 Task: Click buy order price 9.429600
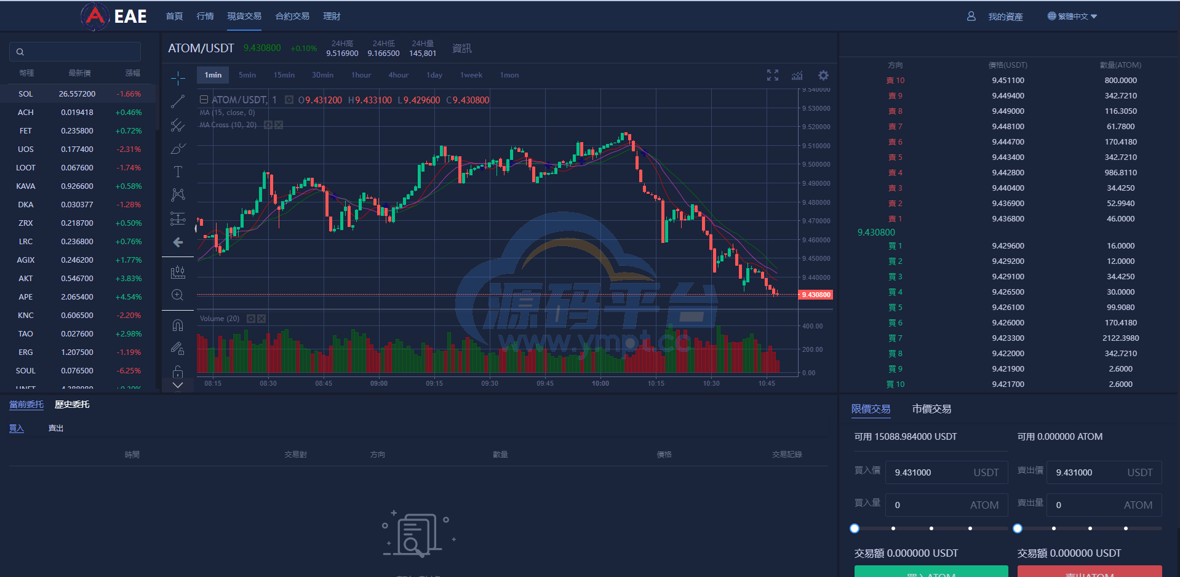click(1008, 246)
